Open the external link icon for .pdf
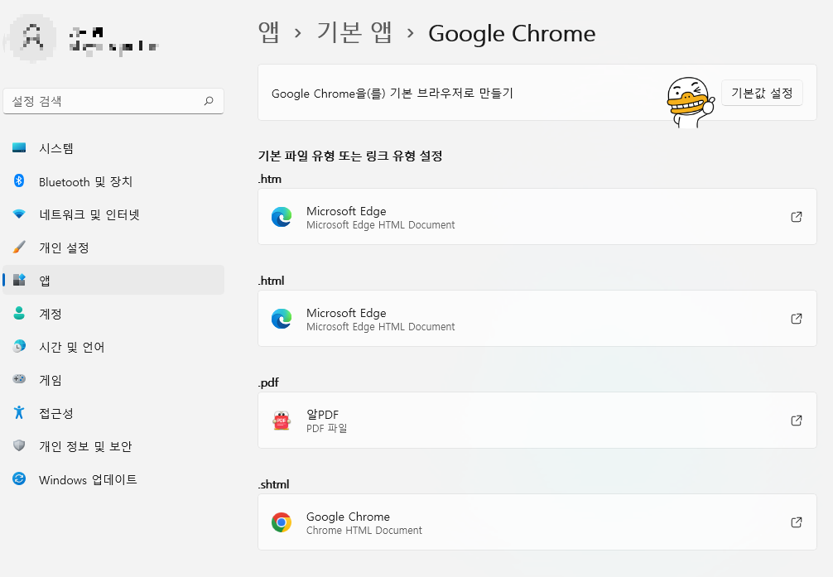The width and height of the screenshot is (833, 577). coord(797,421)
